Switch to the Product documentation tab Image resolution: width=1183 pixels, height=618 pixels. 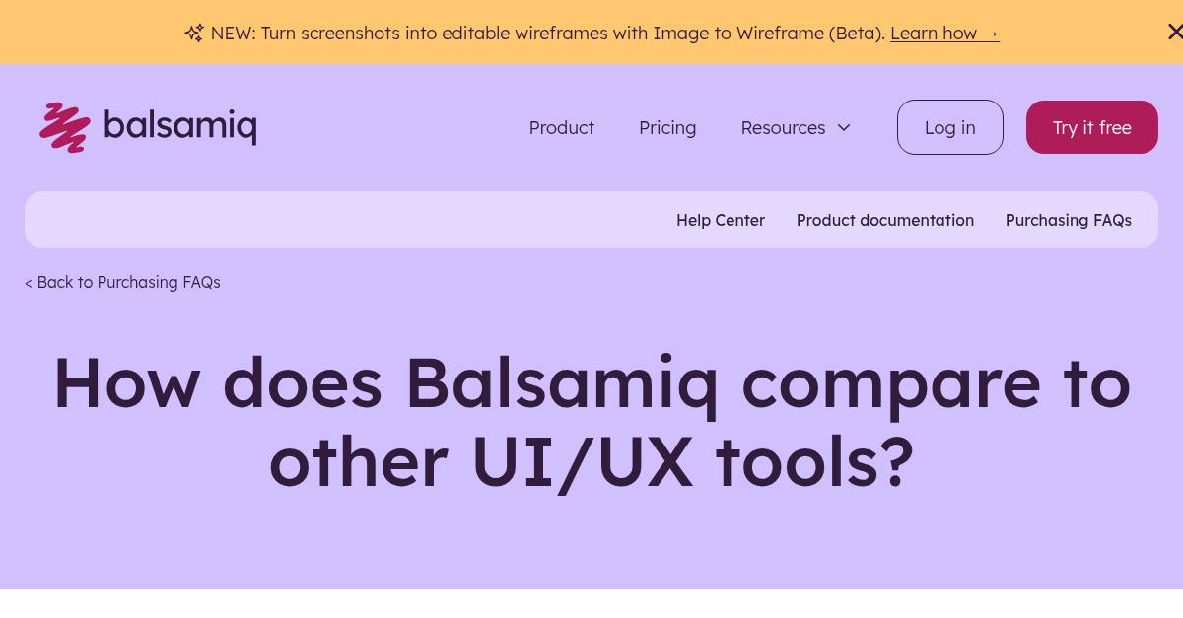coord(884,220)
